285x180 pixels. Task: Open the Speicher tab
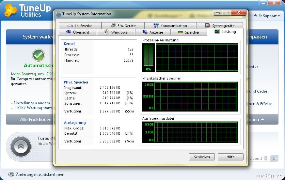[189, 32]
